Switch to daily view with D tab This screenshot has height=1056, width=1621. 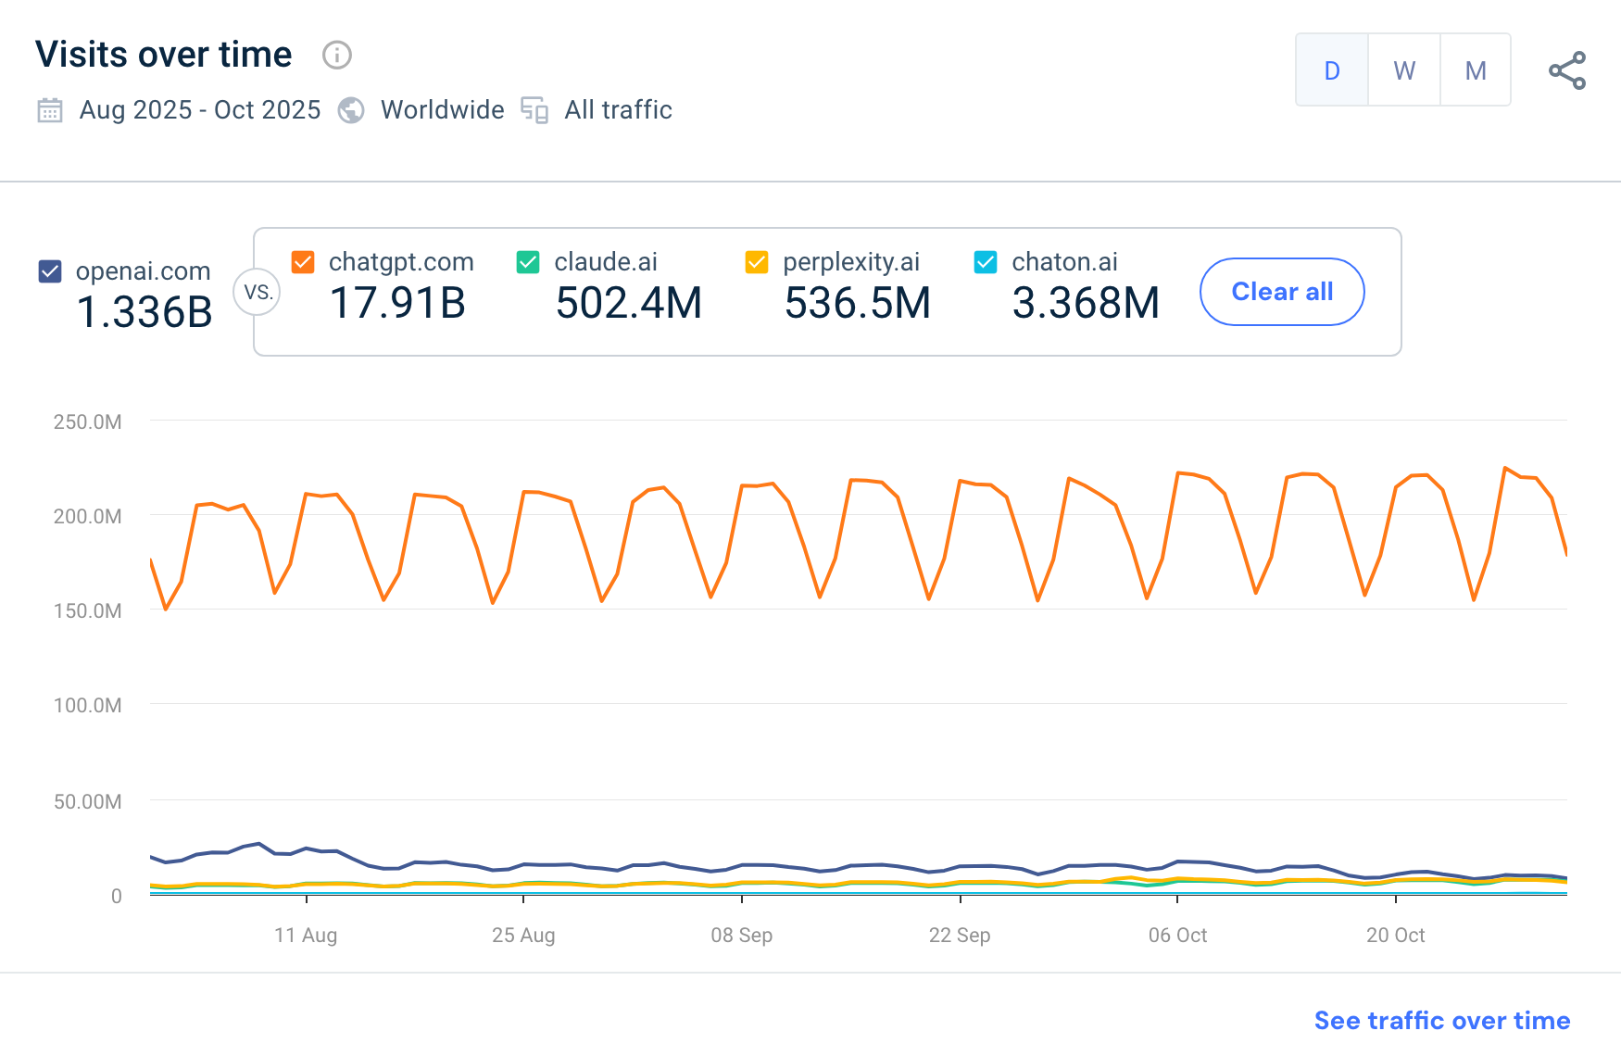coord(1332,70)
